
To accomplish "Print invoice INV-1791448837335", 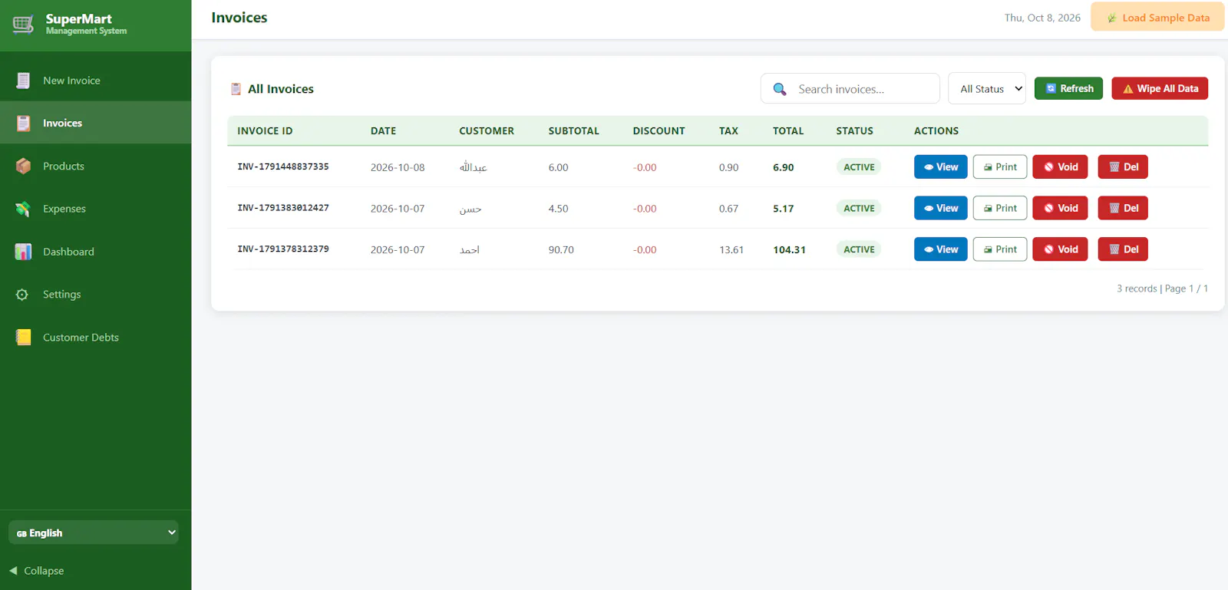I will (1000, 166).
